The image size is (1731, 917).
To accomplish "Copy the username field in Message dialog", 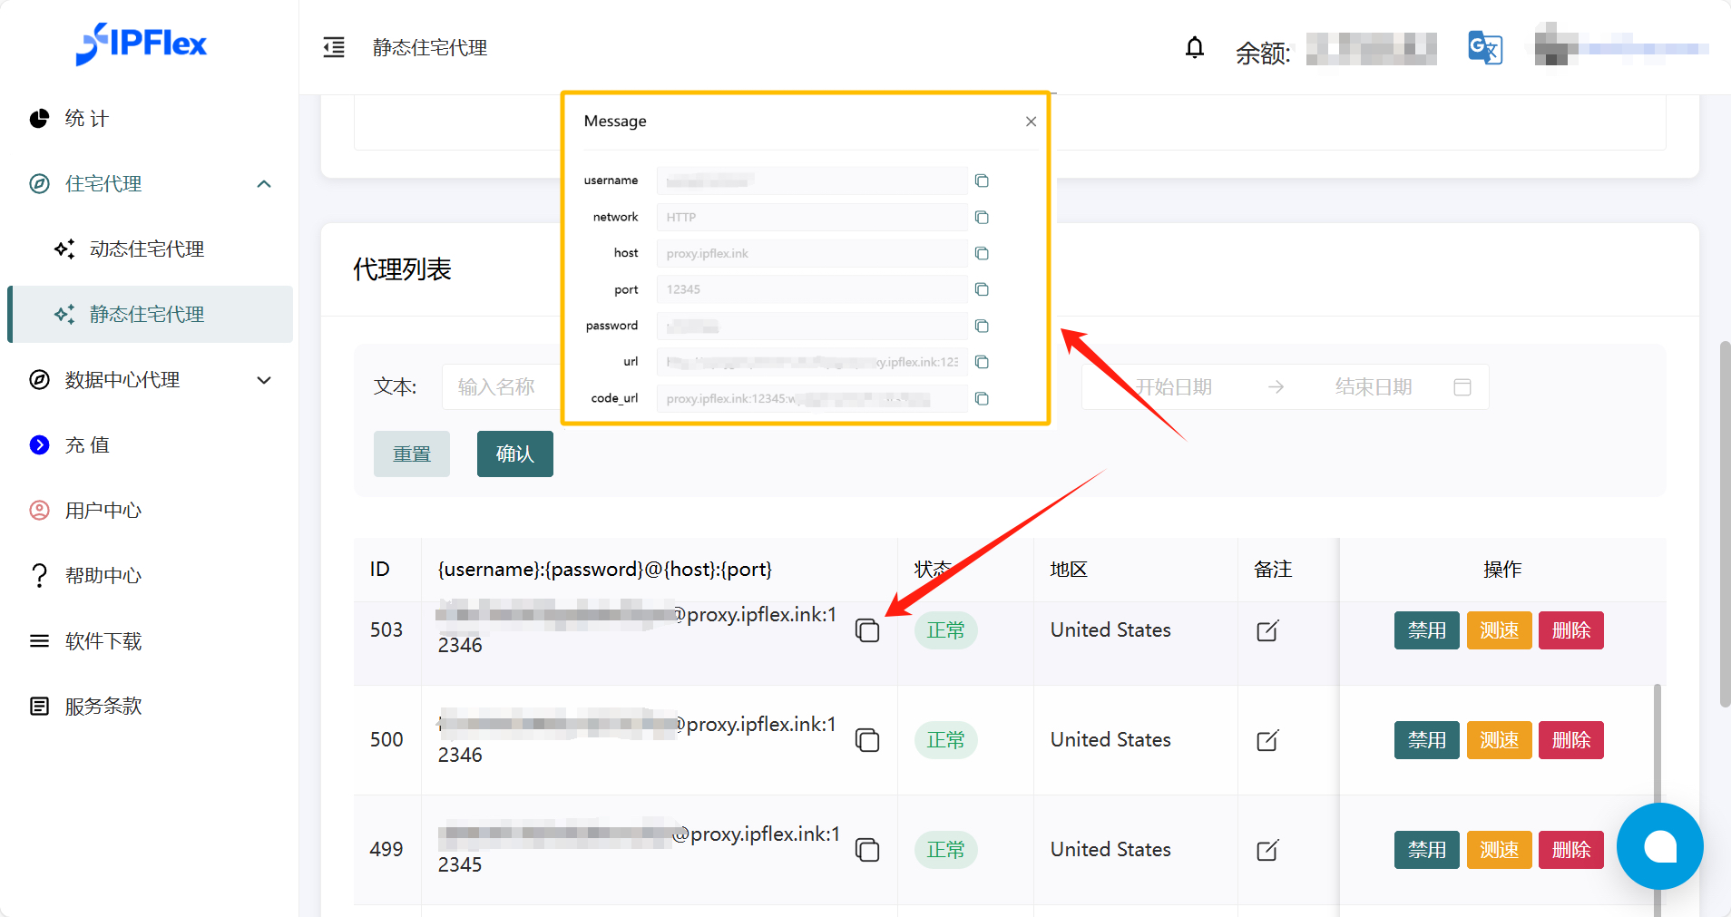I will click(982, 180).
